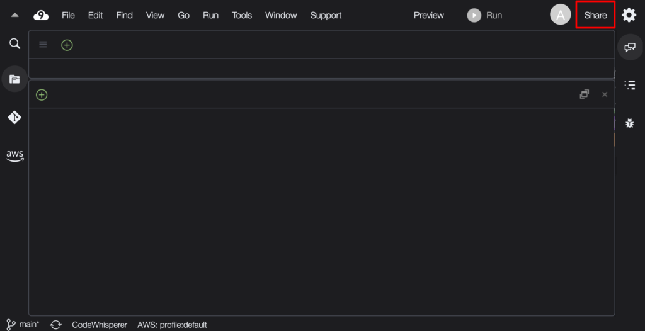Open the Find menu
This screenshot has height=331, width=645.
click(x=124, y=16)
